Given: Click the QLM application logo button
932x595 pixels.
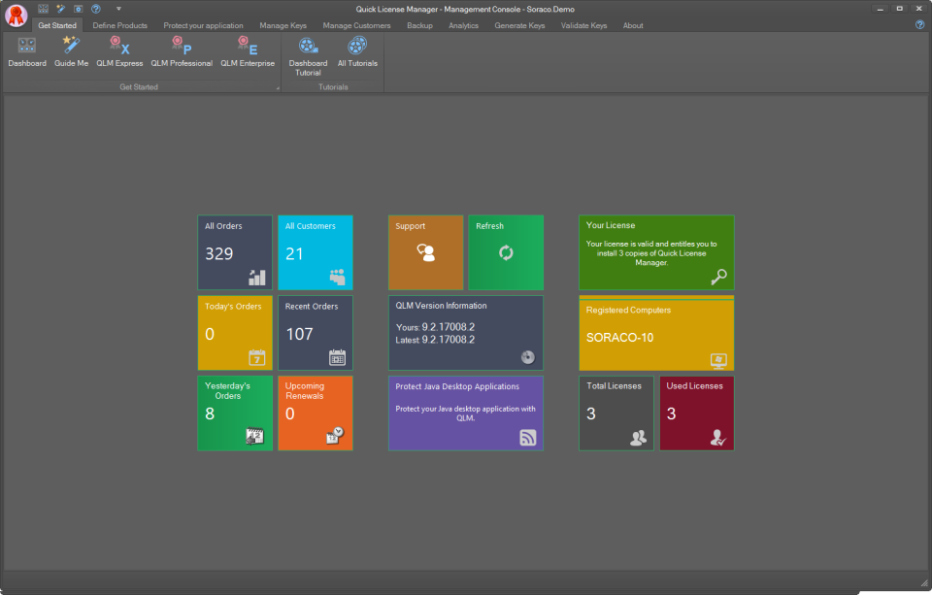Looking at the screenshot, I should [17, 16].
